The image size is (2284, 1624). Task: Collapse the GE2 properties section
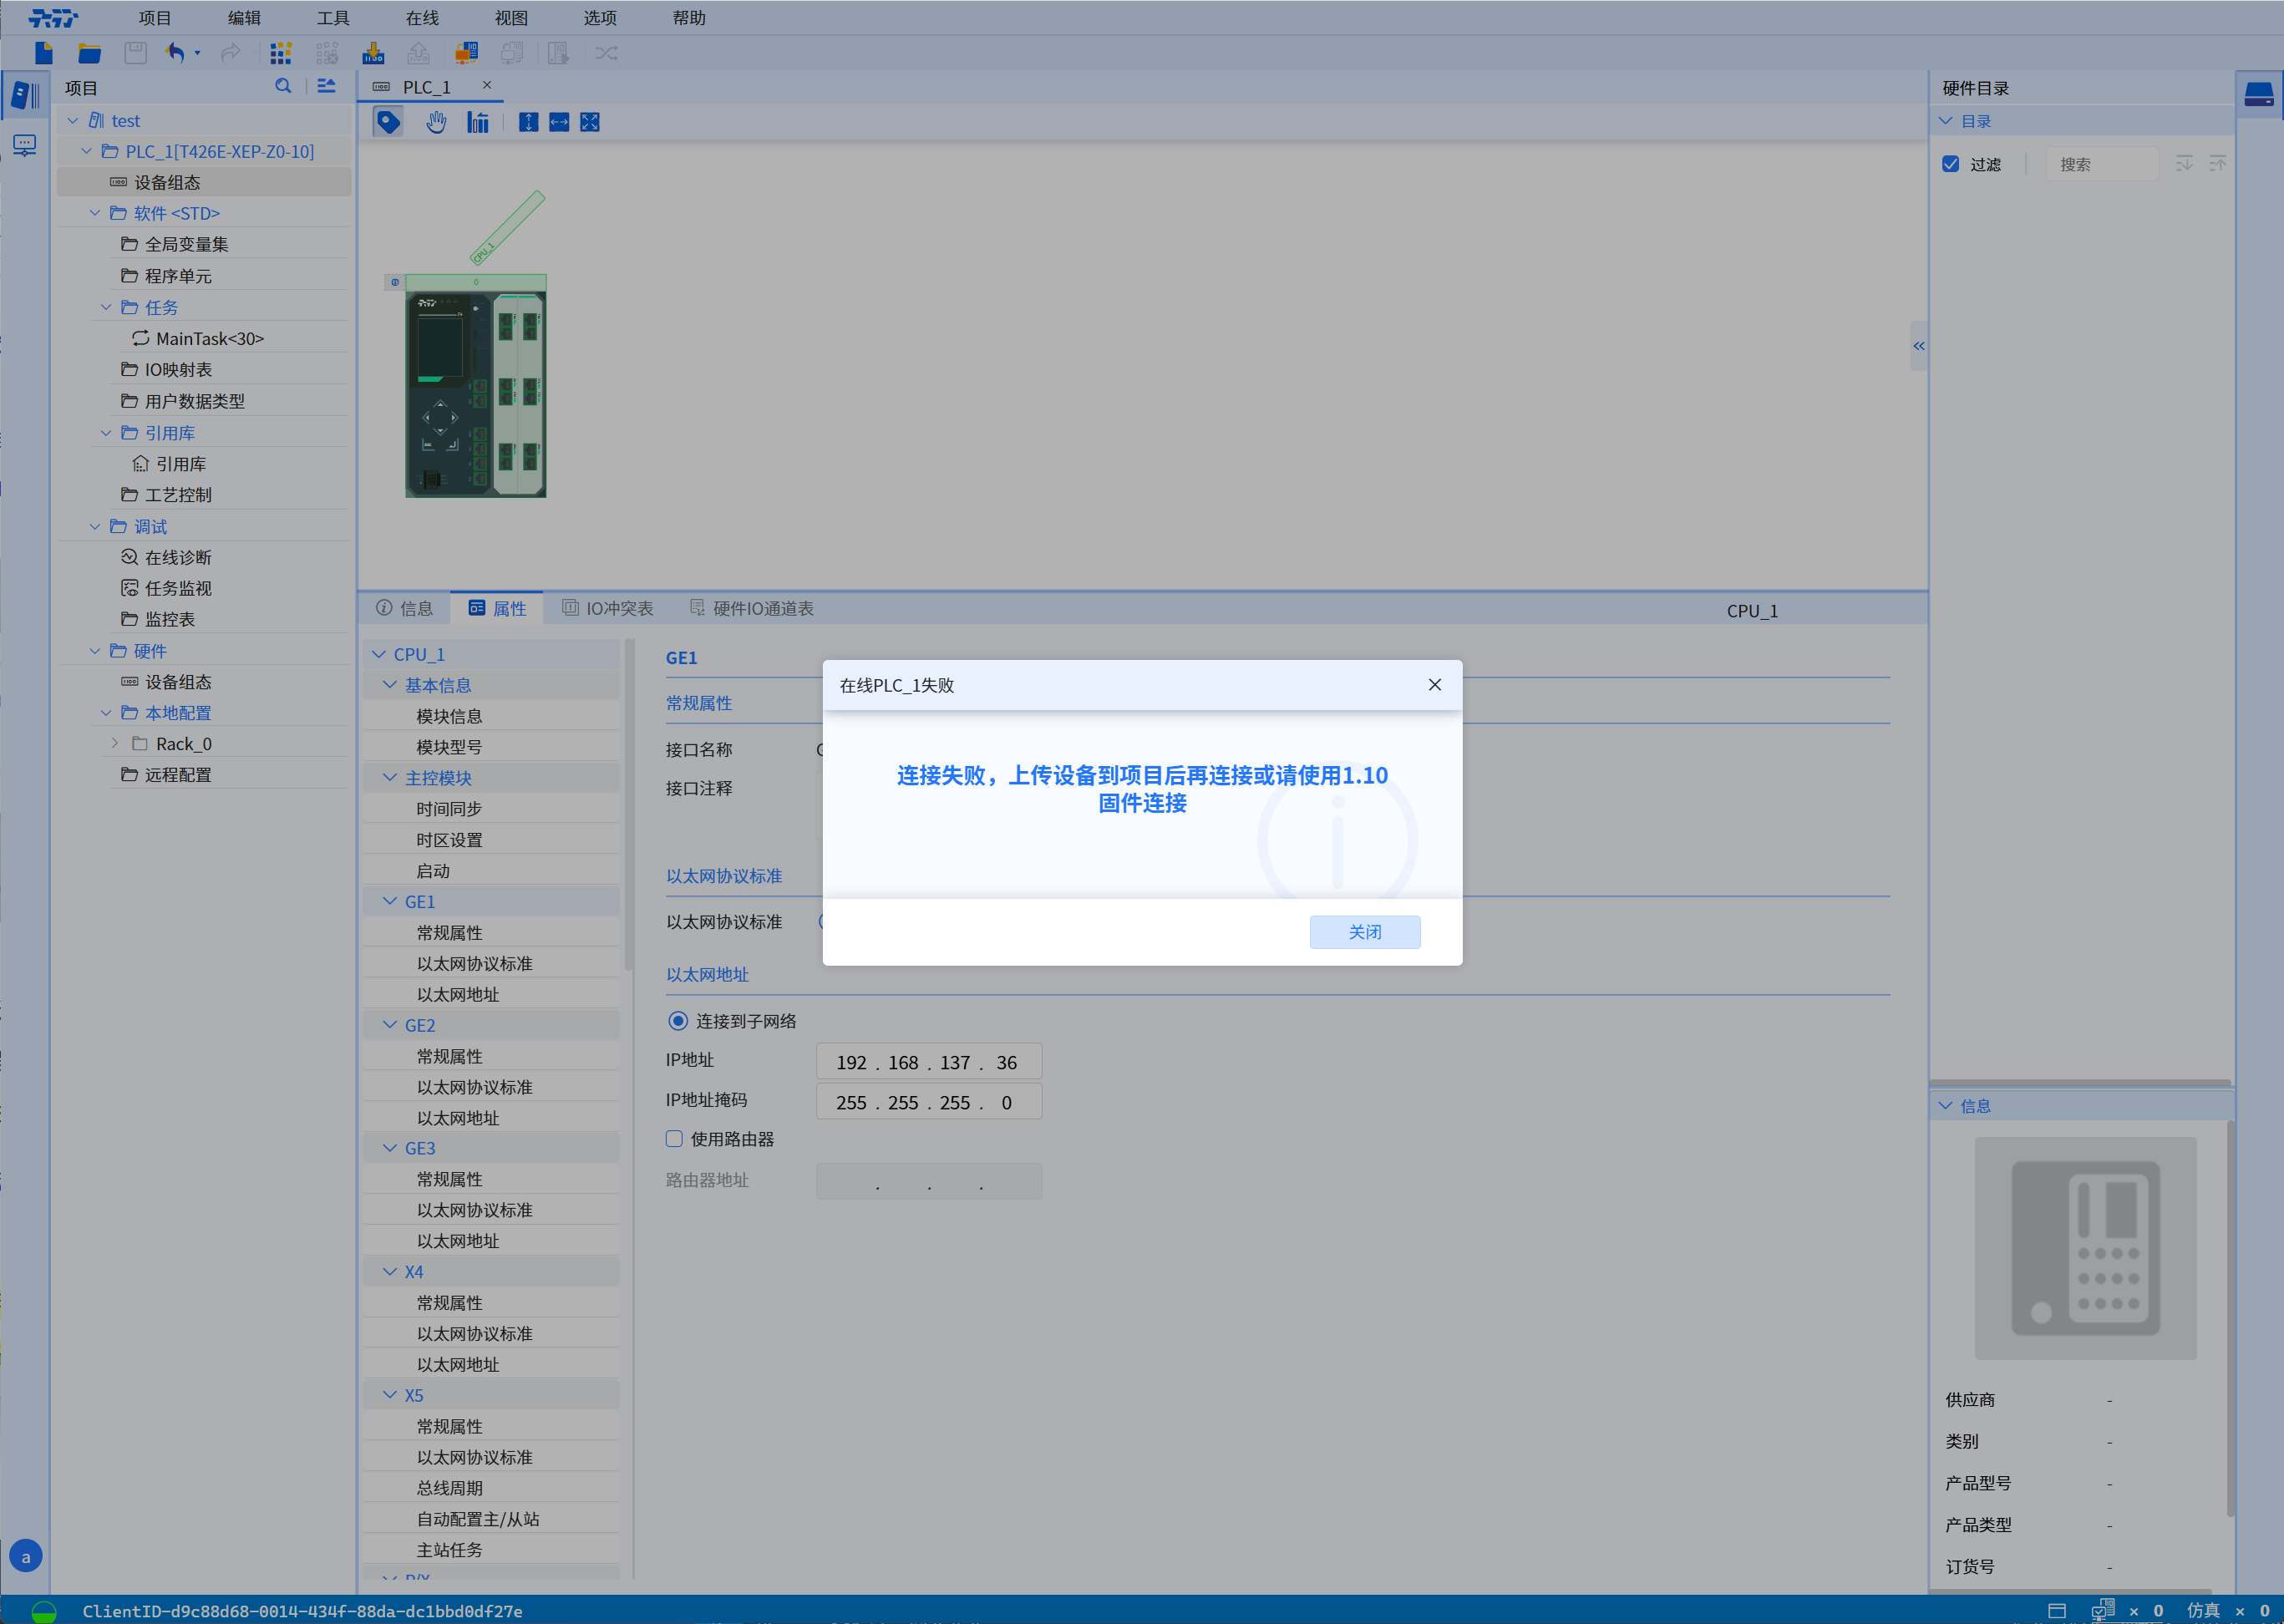(390, 1025)
